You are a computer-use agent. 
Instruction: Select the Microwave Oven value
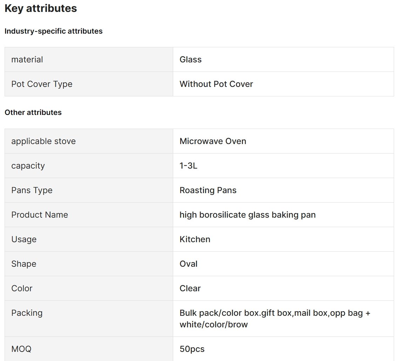click(x=213, y=141)
